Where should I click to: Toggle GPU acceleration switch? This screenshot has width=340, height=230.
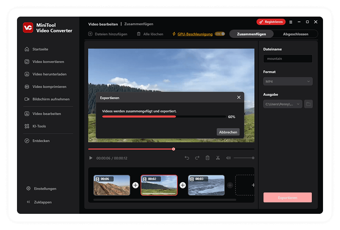pyautogui.click(x=220, y=34)
